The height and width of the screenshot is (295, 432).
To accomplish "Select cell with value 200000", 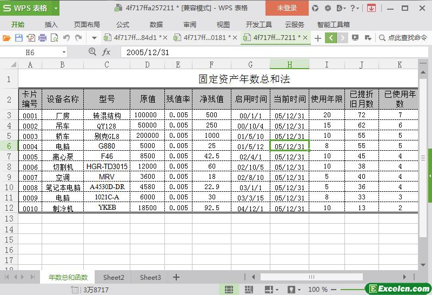I will click(x=148, y=136).
